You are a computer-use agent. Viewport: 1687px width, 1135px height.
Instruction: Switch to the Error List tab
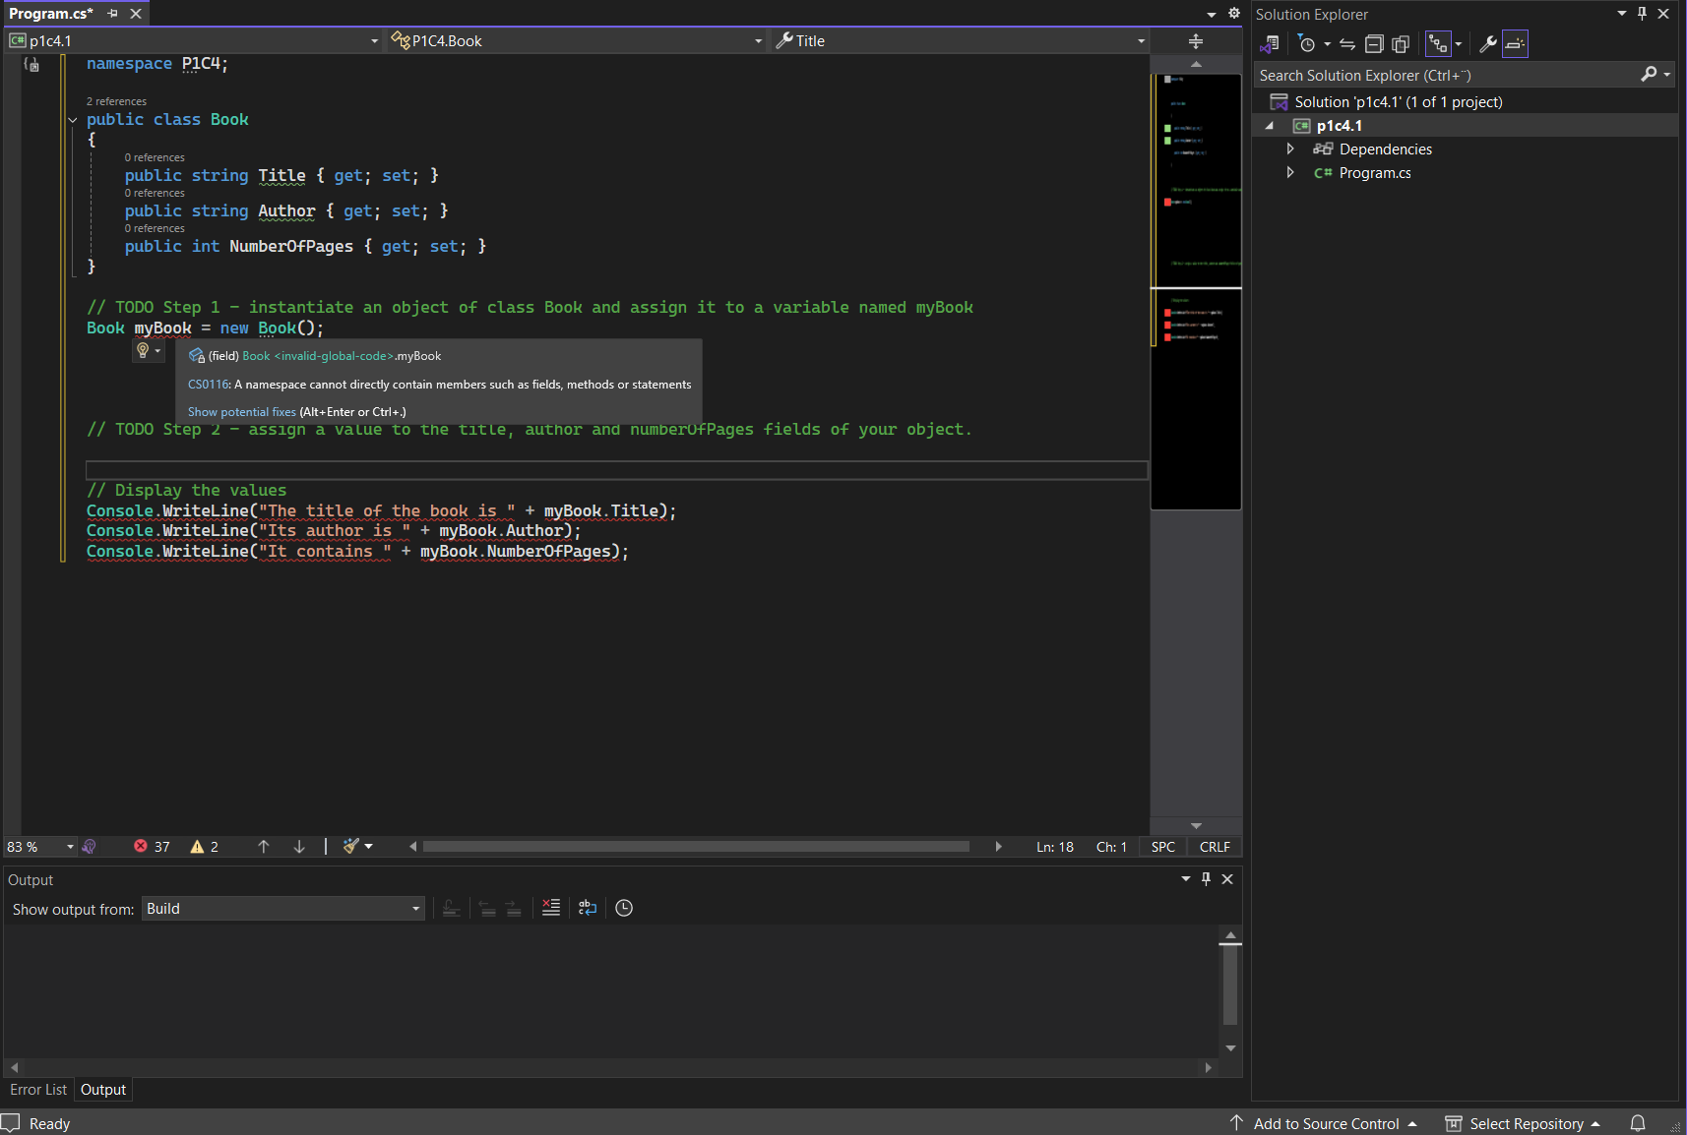38,1090
